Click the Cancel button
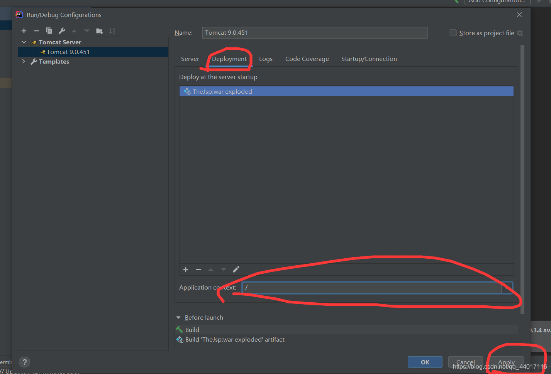Viewport: 551px width, 374px height. click(466, 362)
